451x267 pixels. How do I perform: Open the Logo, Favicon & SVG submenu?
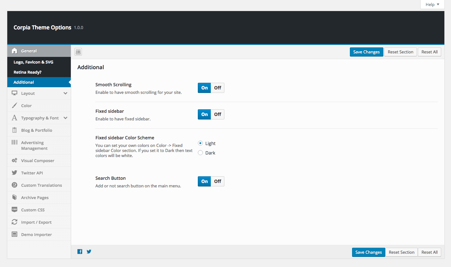[34, 62]
